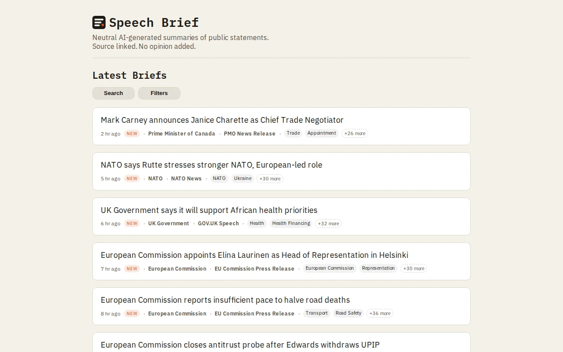The image size is (563, 352).
Task: Click the '8 hr ago' timestamp
Action: (110, 314)
